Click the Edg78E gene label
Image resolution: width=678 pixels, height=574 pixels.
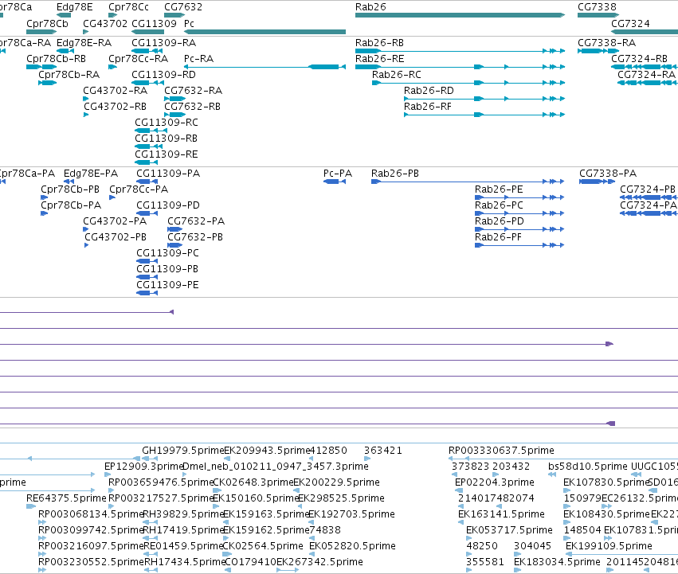[x=74, y=7]
